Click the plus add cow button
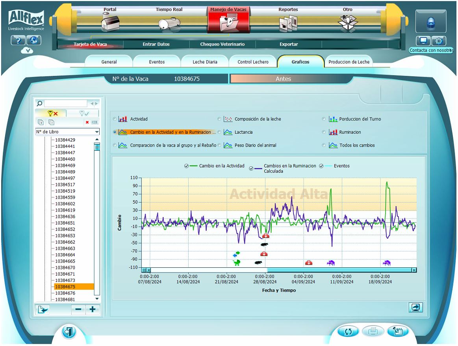Image resolution: width=458 pixels, height=346 pixels. tap(93, 309)
